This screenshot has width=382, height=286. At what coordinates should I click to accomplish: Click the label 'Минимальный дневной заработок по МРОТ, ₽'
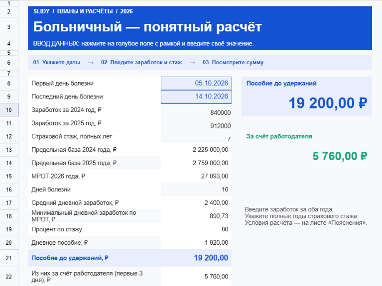pos(84,216)
